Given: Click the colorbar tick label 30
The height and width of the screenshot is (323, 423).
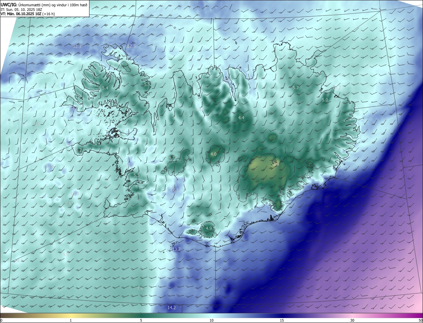Looking at the screenshot, I should [352, 320].
